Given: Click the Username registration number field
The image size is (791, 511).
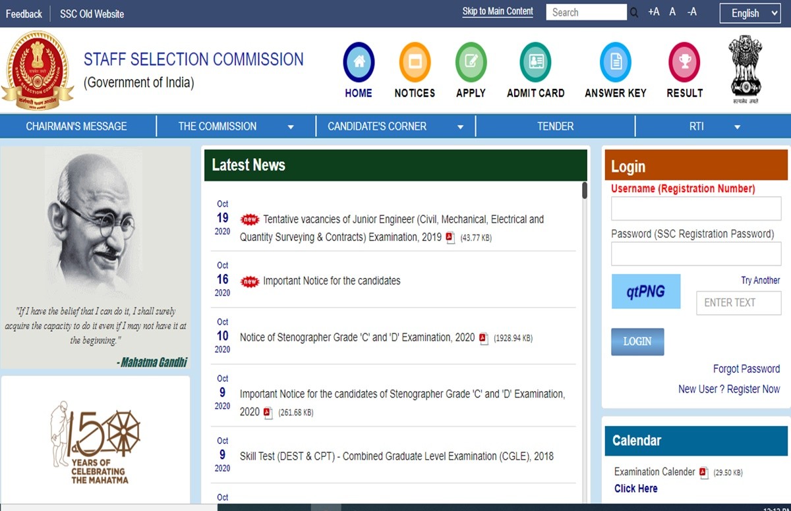Looking at the screenshot, I should pyautogui.click(x=695, y=209).
